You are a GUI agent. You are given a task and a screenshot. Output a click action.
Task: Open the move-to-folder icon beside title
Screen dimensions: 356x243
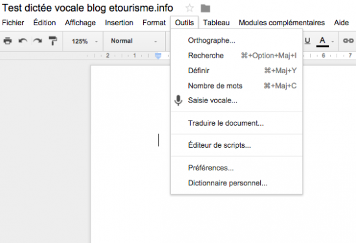point(205,8)
